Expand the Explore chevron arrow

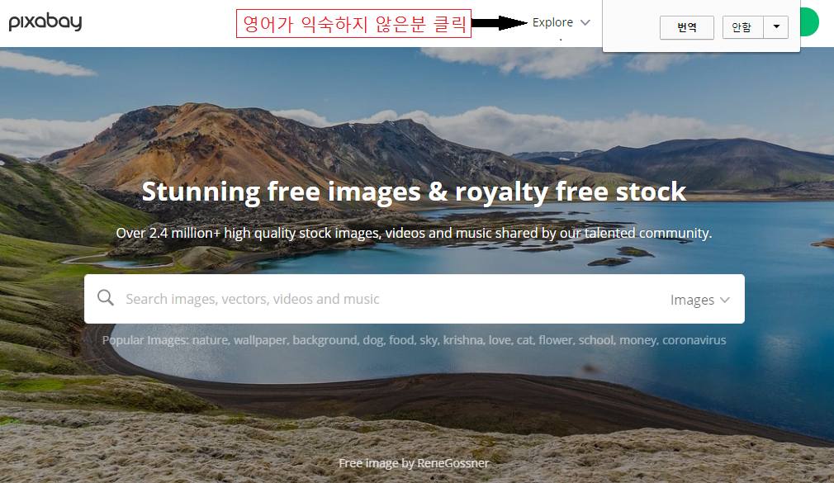585,23
